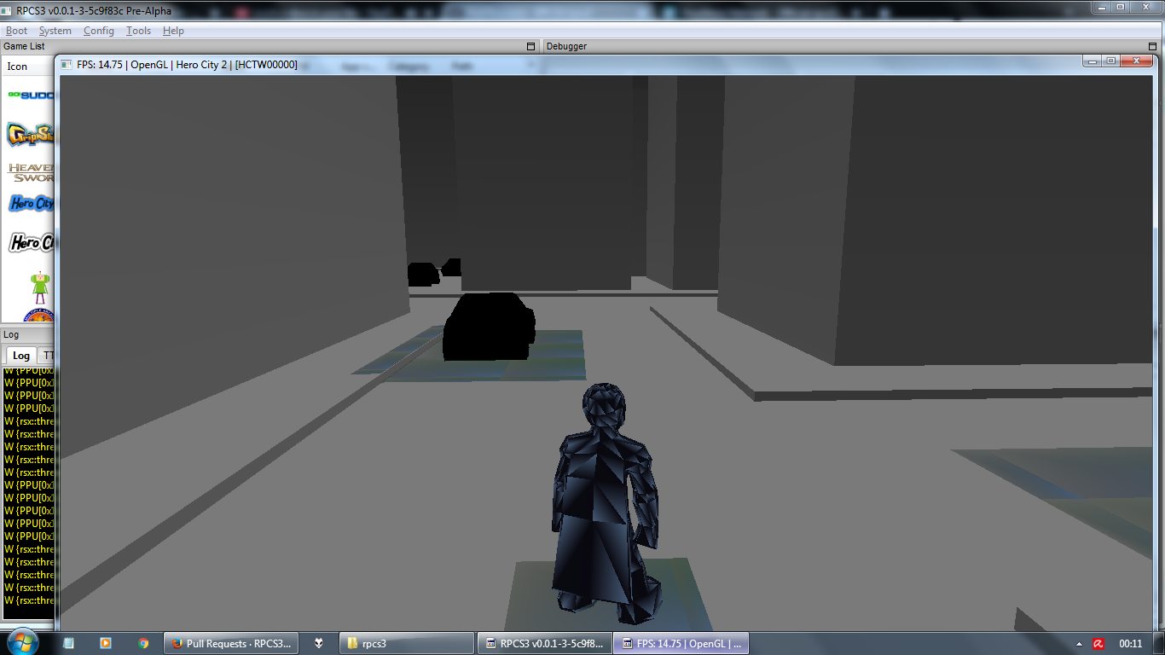Click the Show desktop button
The width and height of the screenshot is (1165, 655).
(1159, 643)
